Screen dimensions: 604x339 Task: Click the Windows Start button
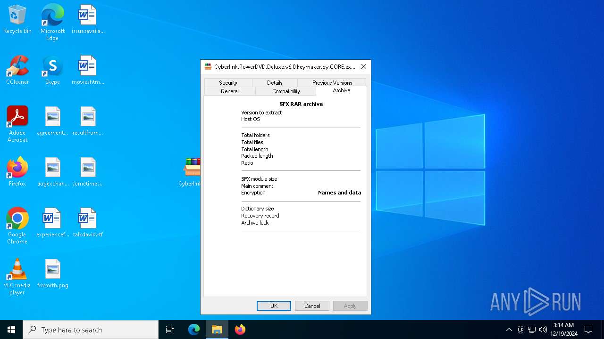click(x=11, y=330)
